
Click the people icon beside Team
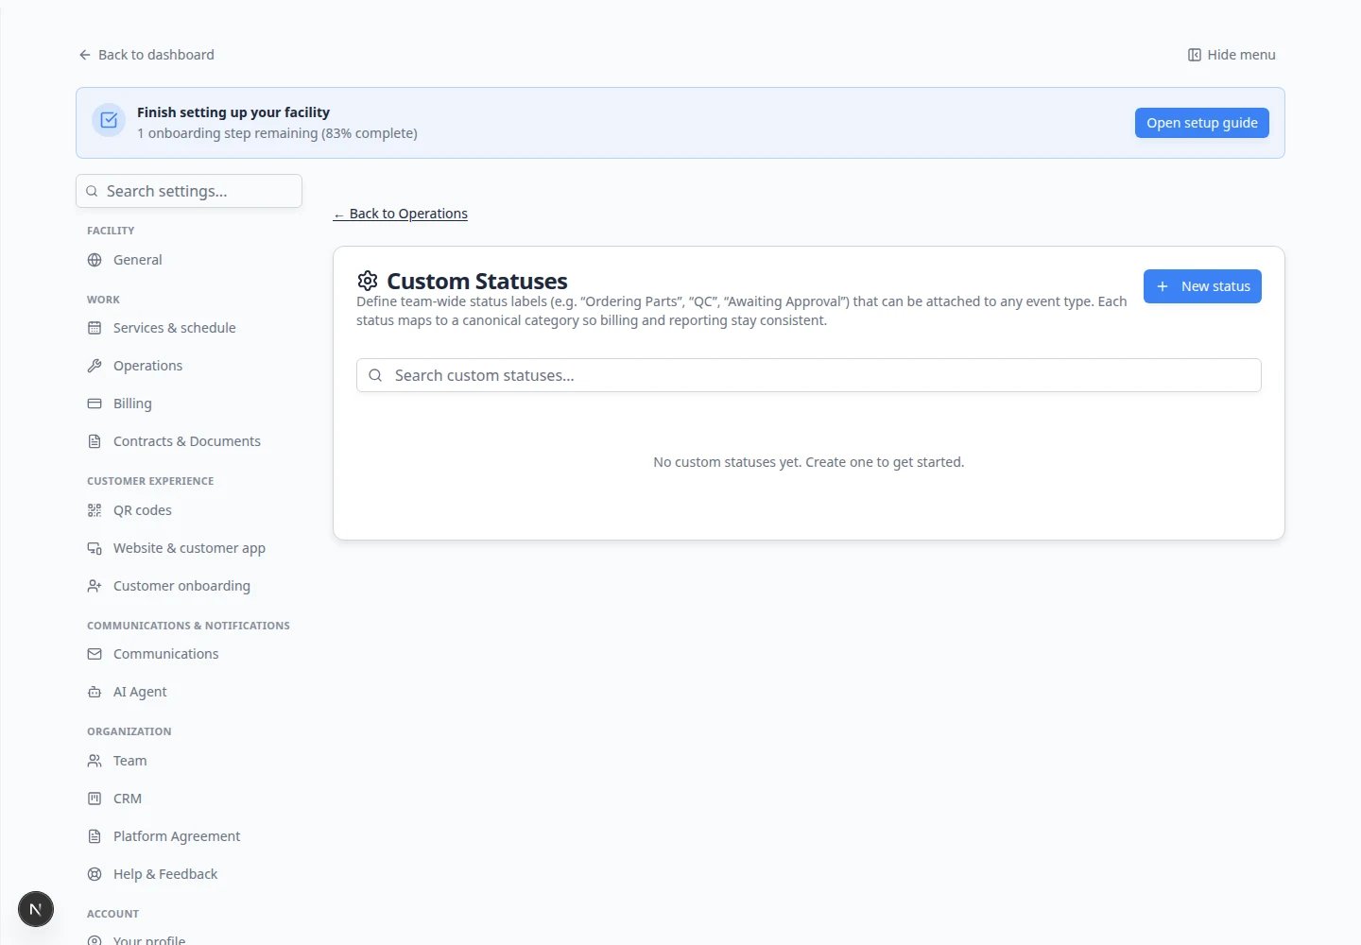click(95, 761)
